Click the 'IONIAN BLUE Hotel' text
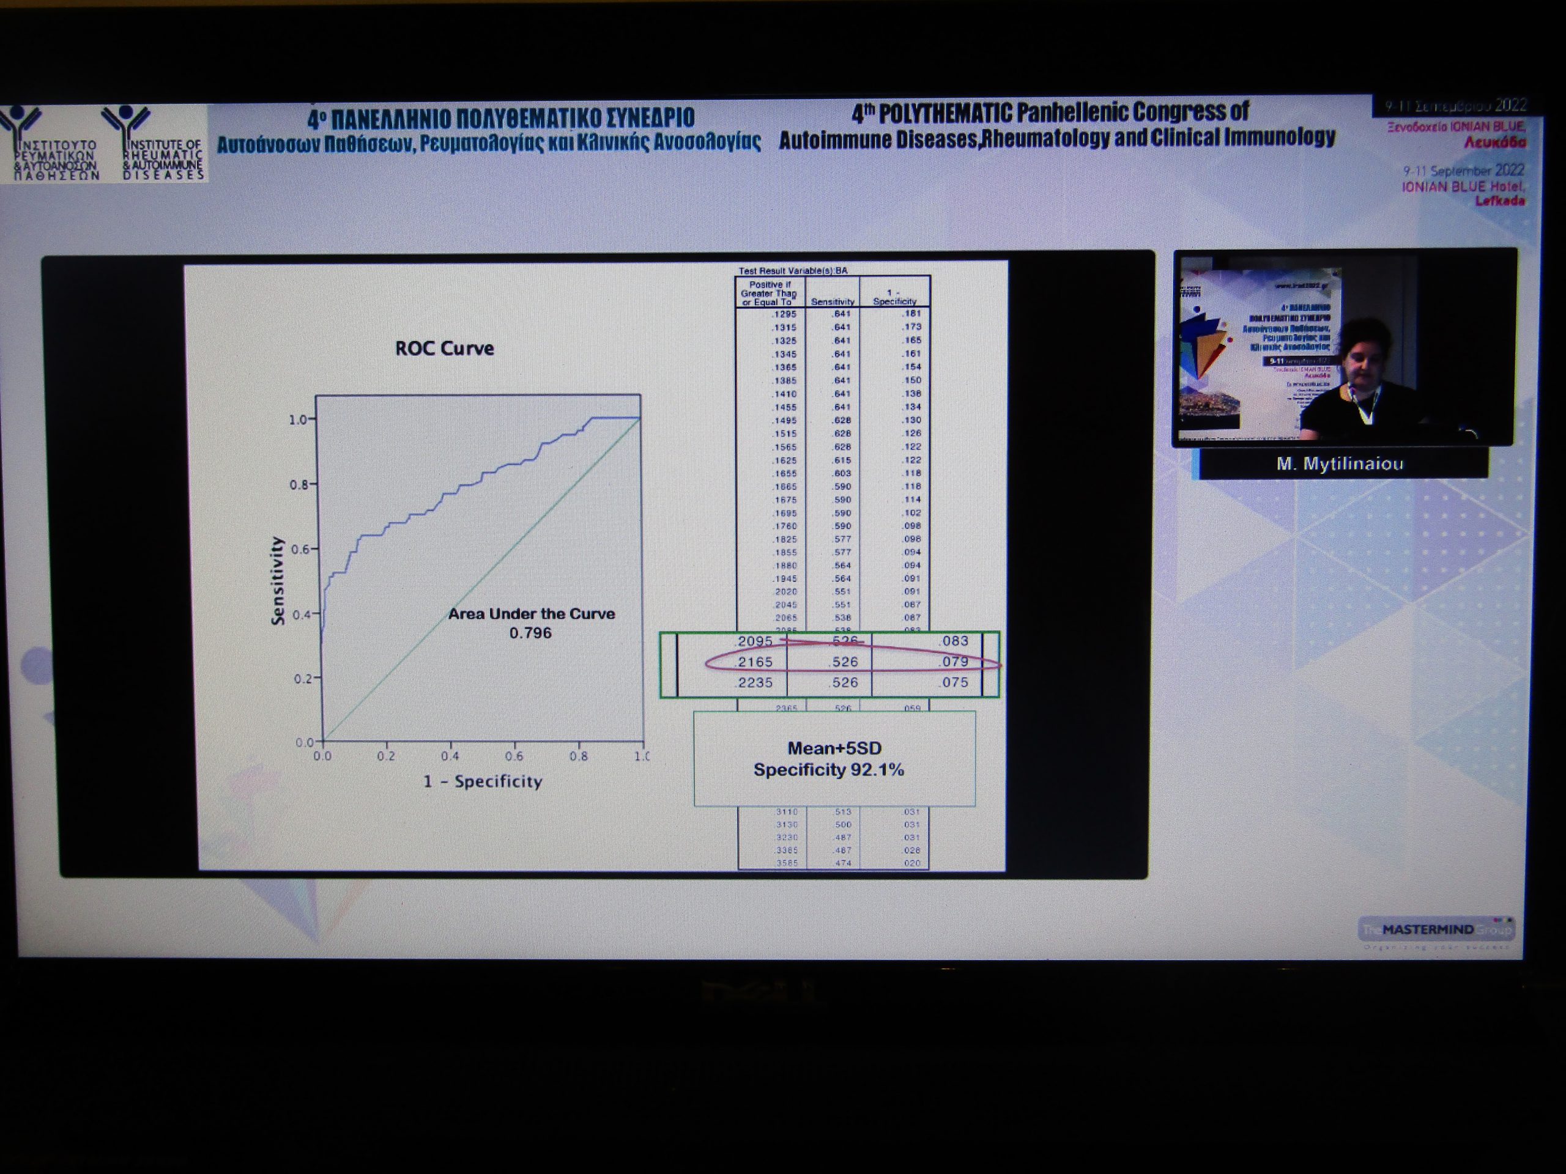The image size is (1566, 1174). (1463, 186)
